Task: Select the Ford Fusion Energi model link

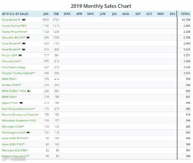Action: pos(13,67)
